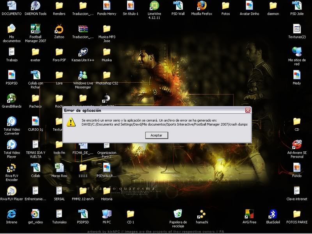Open the DAEMON Tools shortcut
The image size is (312, 234).
click(x=35, y=6)
